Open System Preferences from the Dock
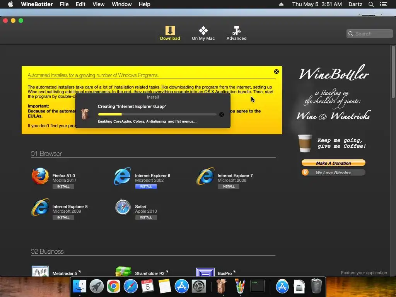The height and width of the screenshot is (297, 396). point(199,286)
